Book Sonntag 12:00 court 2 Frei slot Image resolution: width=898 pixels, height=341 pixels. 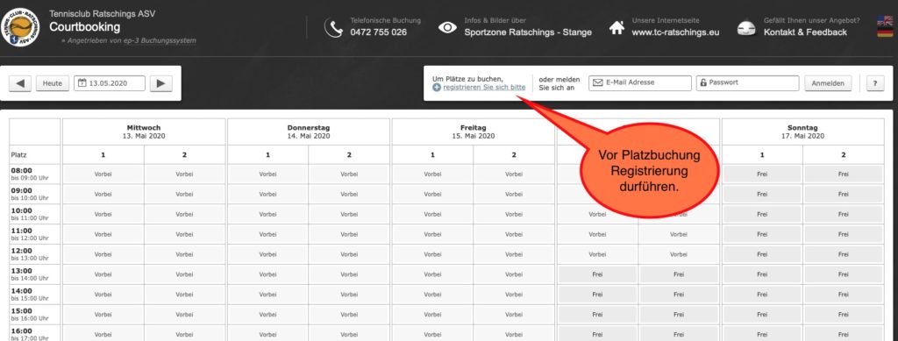click(x=843, y=254)
